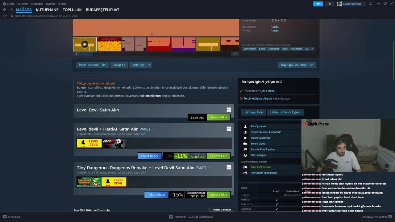The image size is (395, 222).
Task: Click the Steam logo menu
Action: click(x=9, y=4)
